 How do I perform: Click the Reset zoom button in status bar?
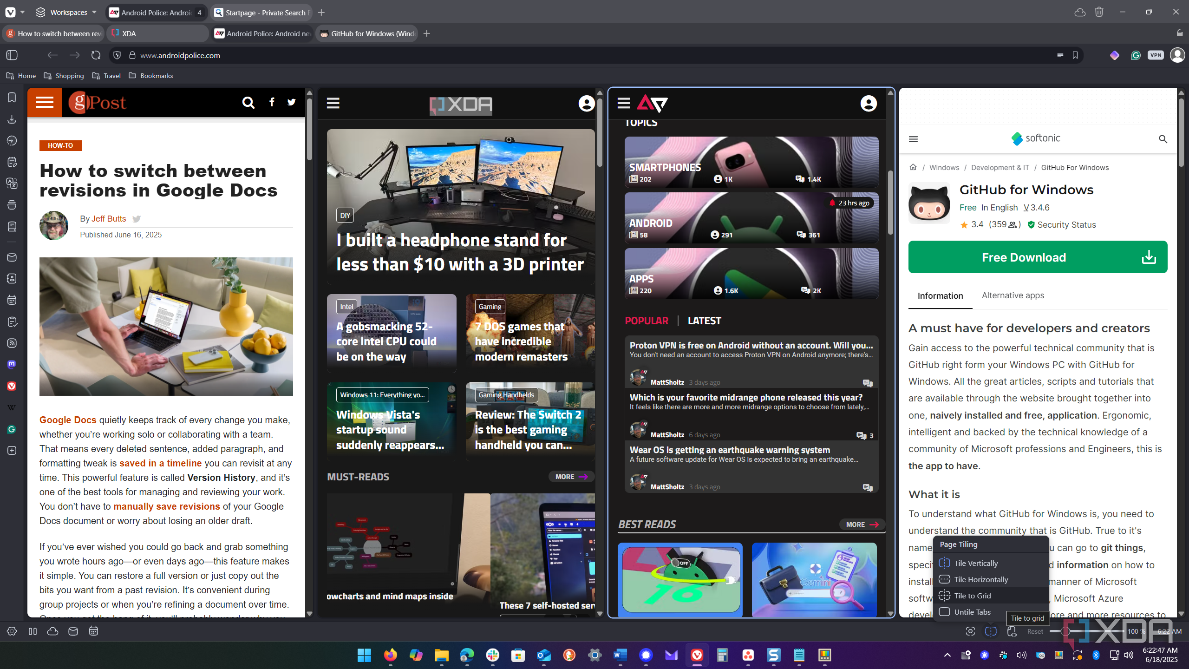[1035, 631]
